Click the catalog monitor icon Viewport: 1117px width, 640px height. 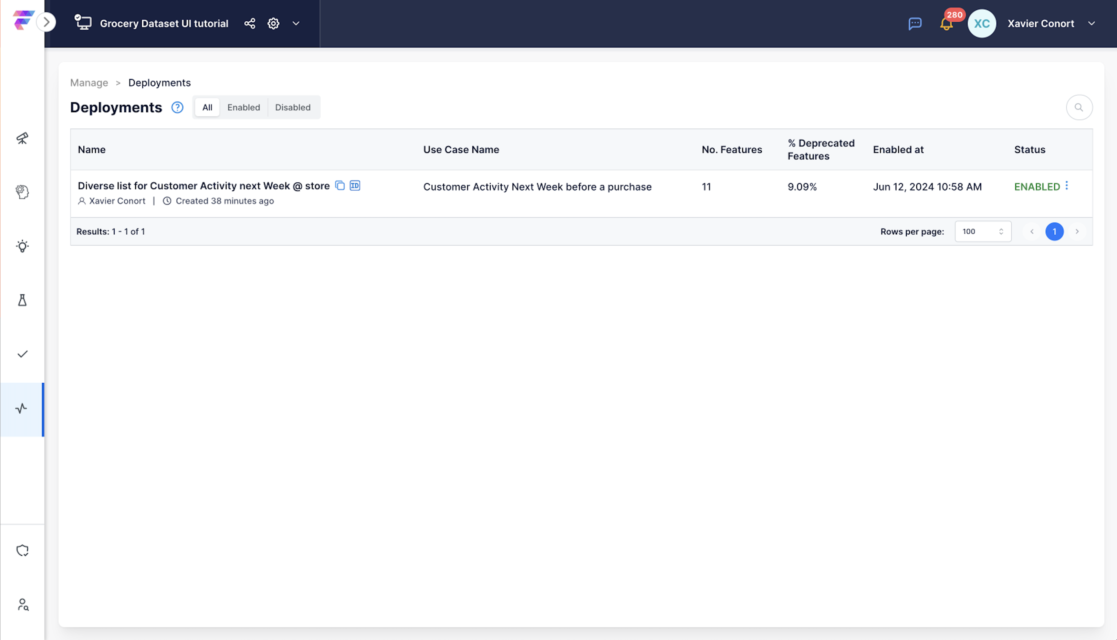point(83,22)
